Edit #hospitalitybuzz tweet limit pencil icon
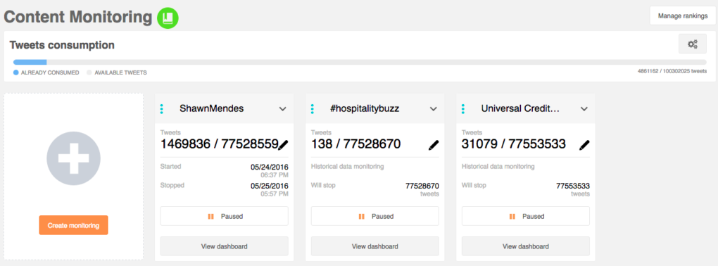718x266 pixels. click(x=433, y=145)
